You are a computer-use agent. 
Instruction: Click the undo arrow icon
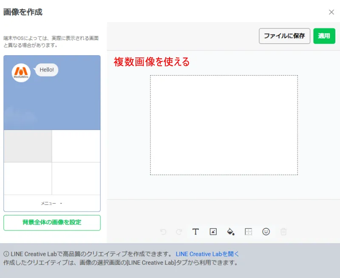coord(163,232)
